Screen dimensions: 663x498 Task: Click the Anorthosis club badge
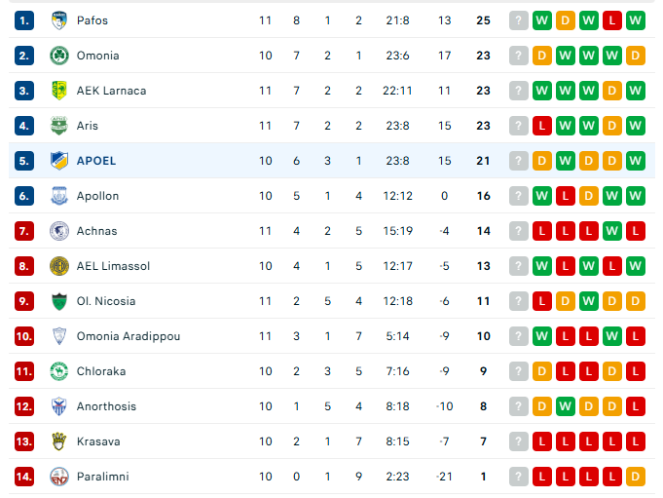tap(59, 406)
